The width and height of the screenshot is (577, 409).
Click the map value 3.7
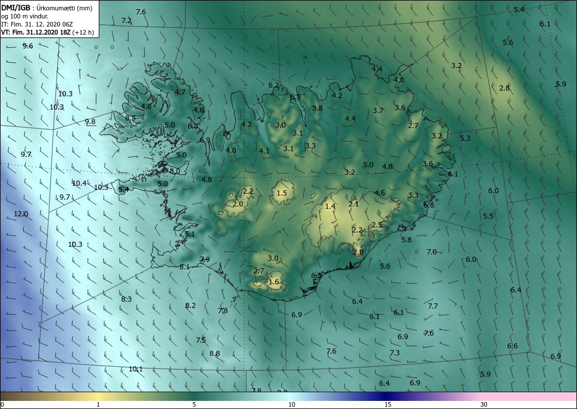tap(378, 110)
